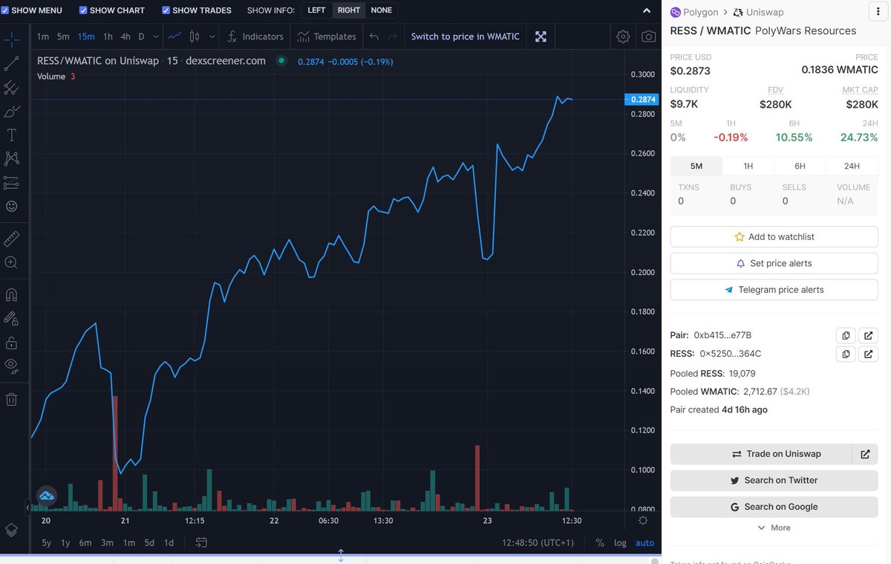Toggle fullscreen chart mode
The width and height of the screenshot is (891, 564).
(x=541, y=36)
